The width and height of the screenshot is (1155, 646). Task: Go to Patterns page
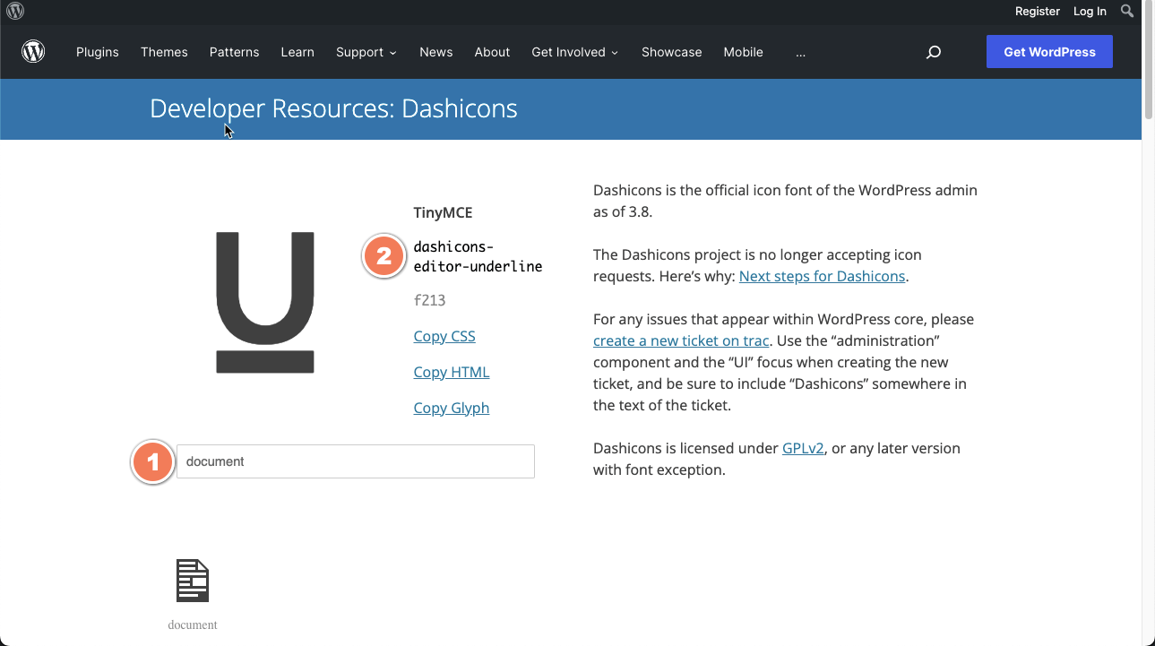(235, 52)
